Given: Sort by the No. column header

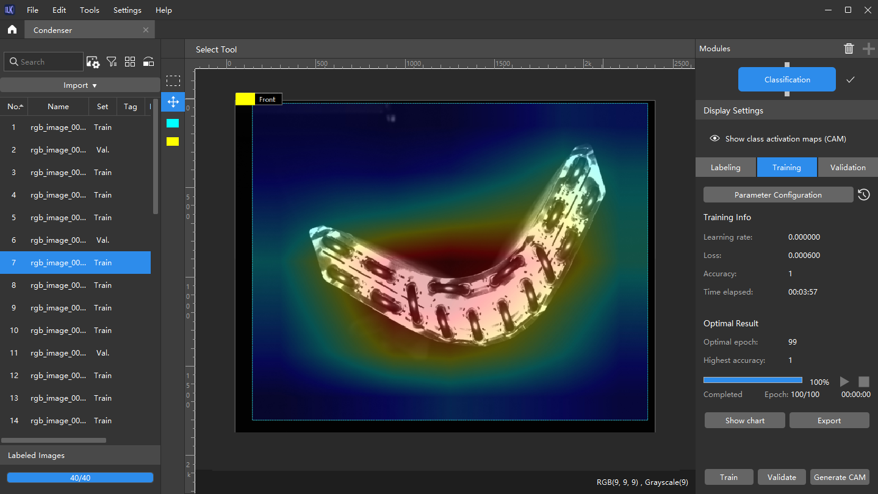Looking at the screenshot, I should (x=14, y=106).
